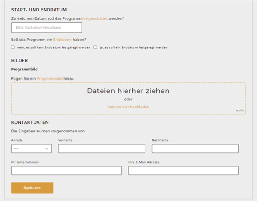Check the 'nein, kein Enddatum' checkbox
Image resolution: width=257 pixels, height=202 pixels.
(x=13, y=47)
